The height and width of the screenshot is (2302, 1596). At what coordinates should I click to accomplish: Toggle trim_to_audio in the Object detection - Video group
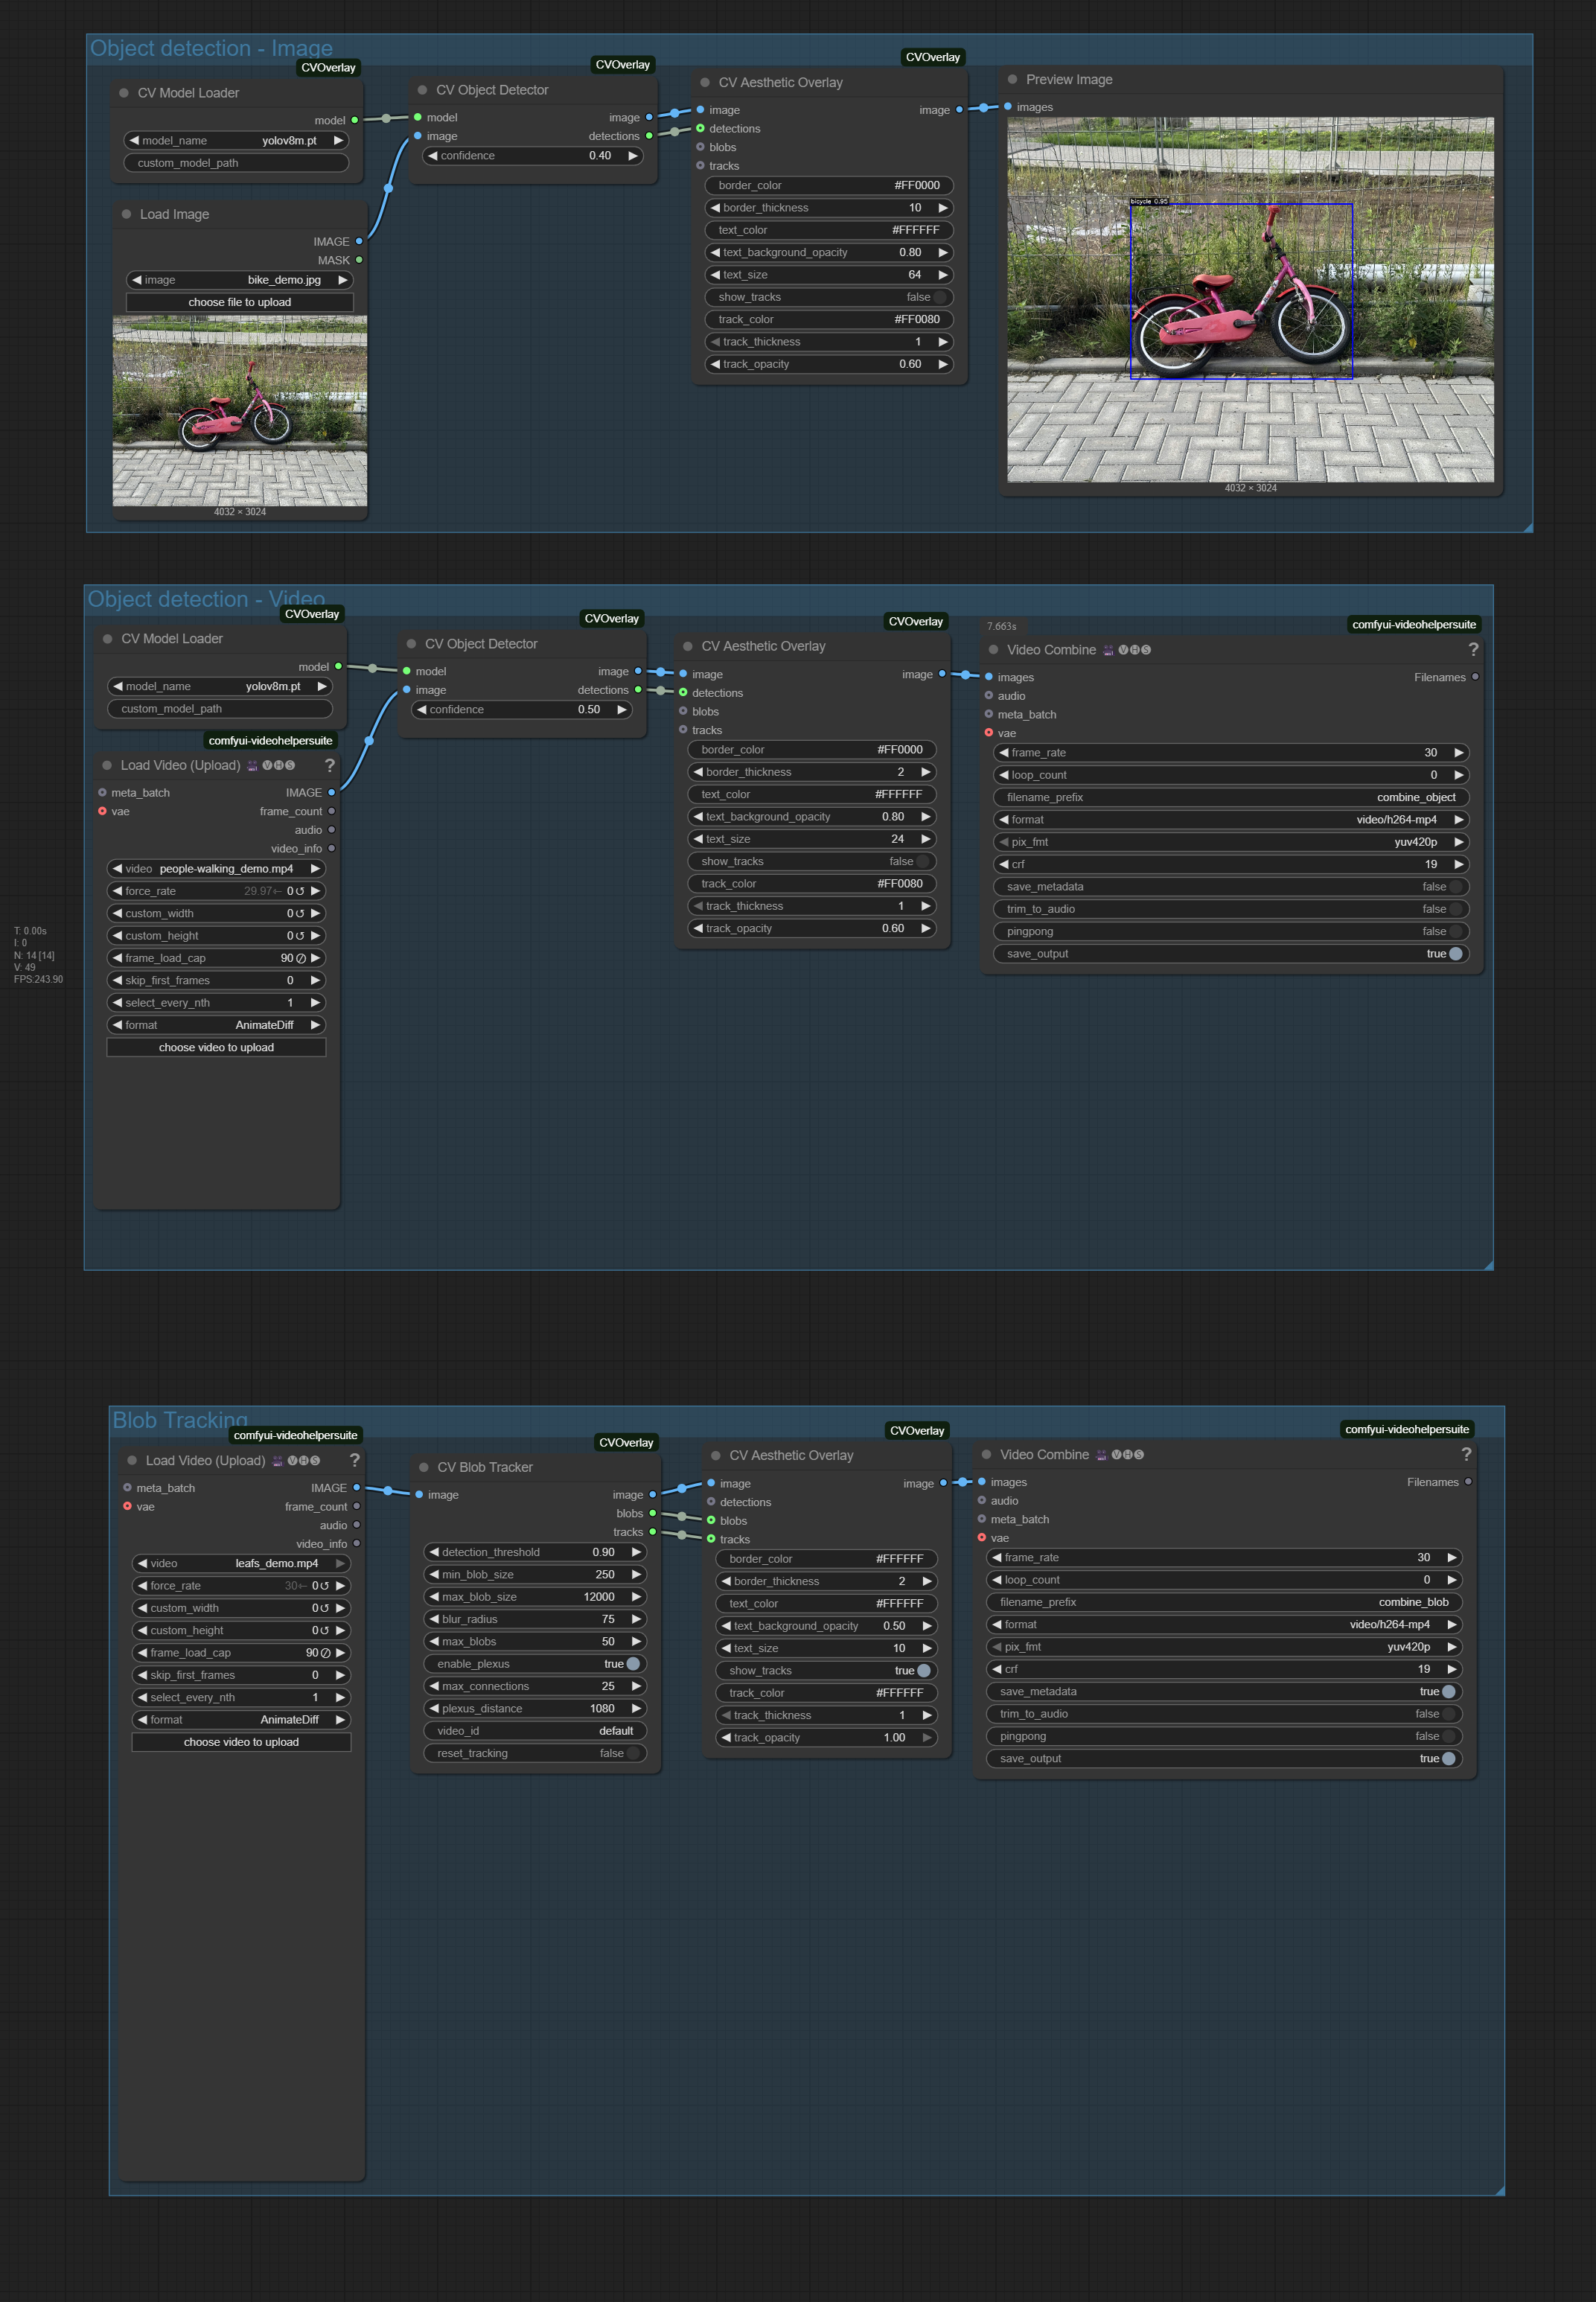[1231, 909]
